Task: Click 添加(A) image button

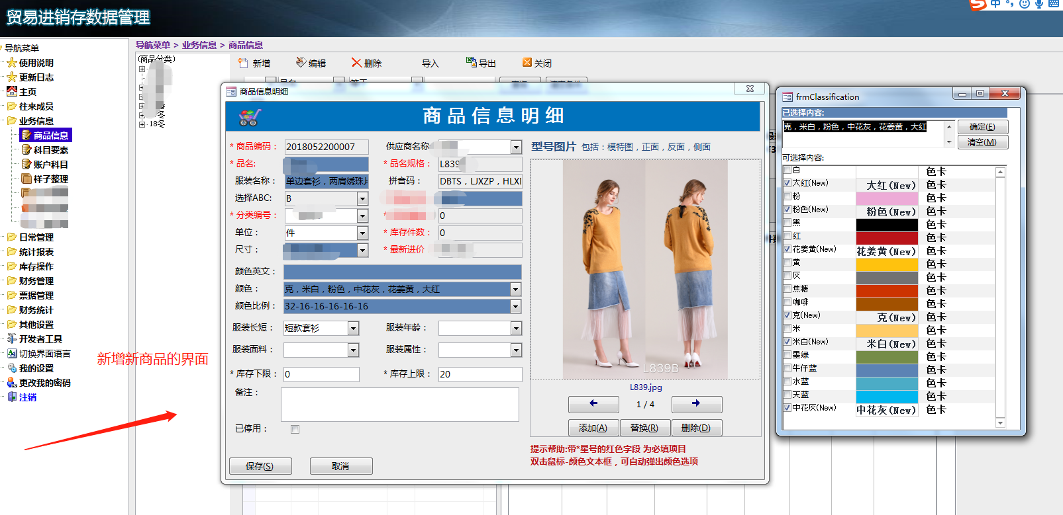Action: [x=593, y=428]
